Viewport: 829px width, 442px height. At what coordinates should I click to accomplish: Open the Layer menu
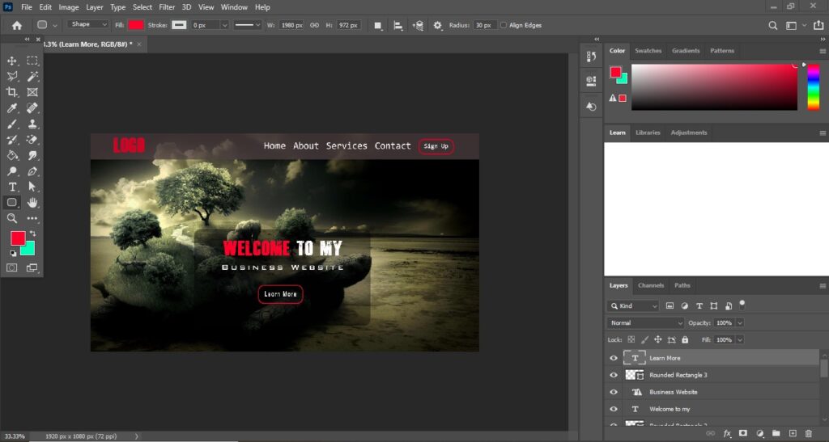point(95,7)
